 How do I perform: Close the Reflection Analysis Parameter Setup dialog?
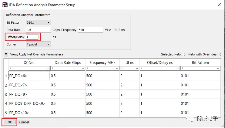click(x=219, y=5)
